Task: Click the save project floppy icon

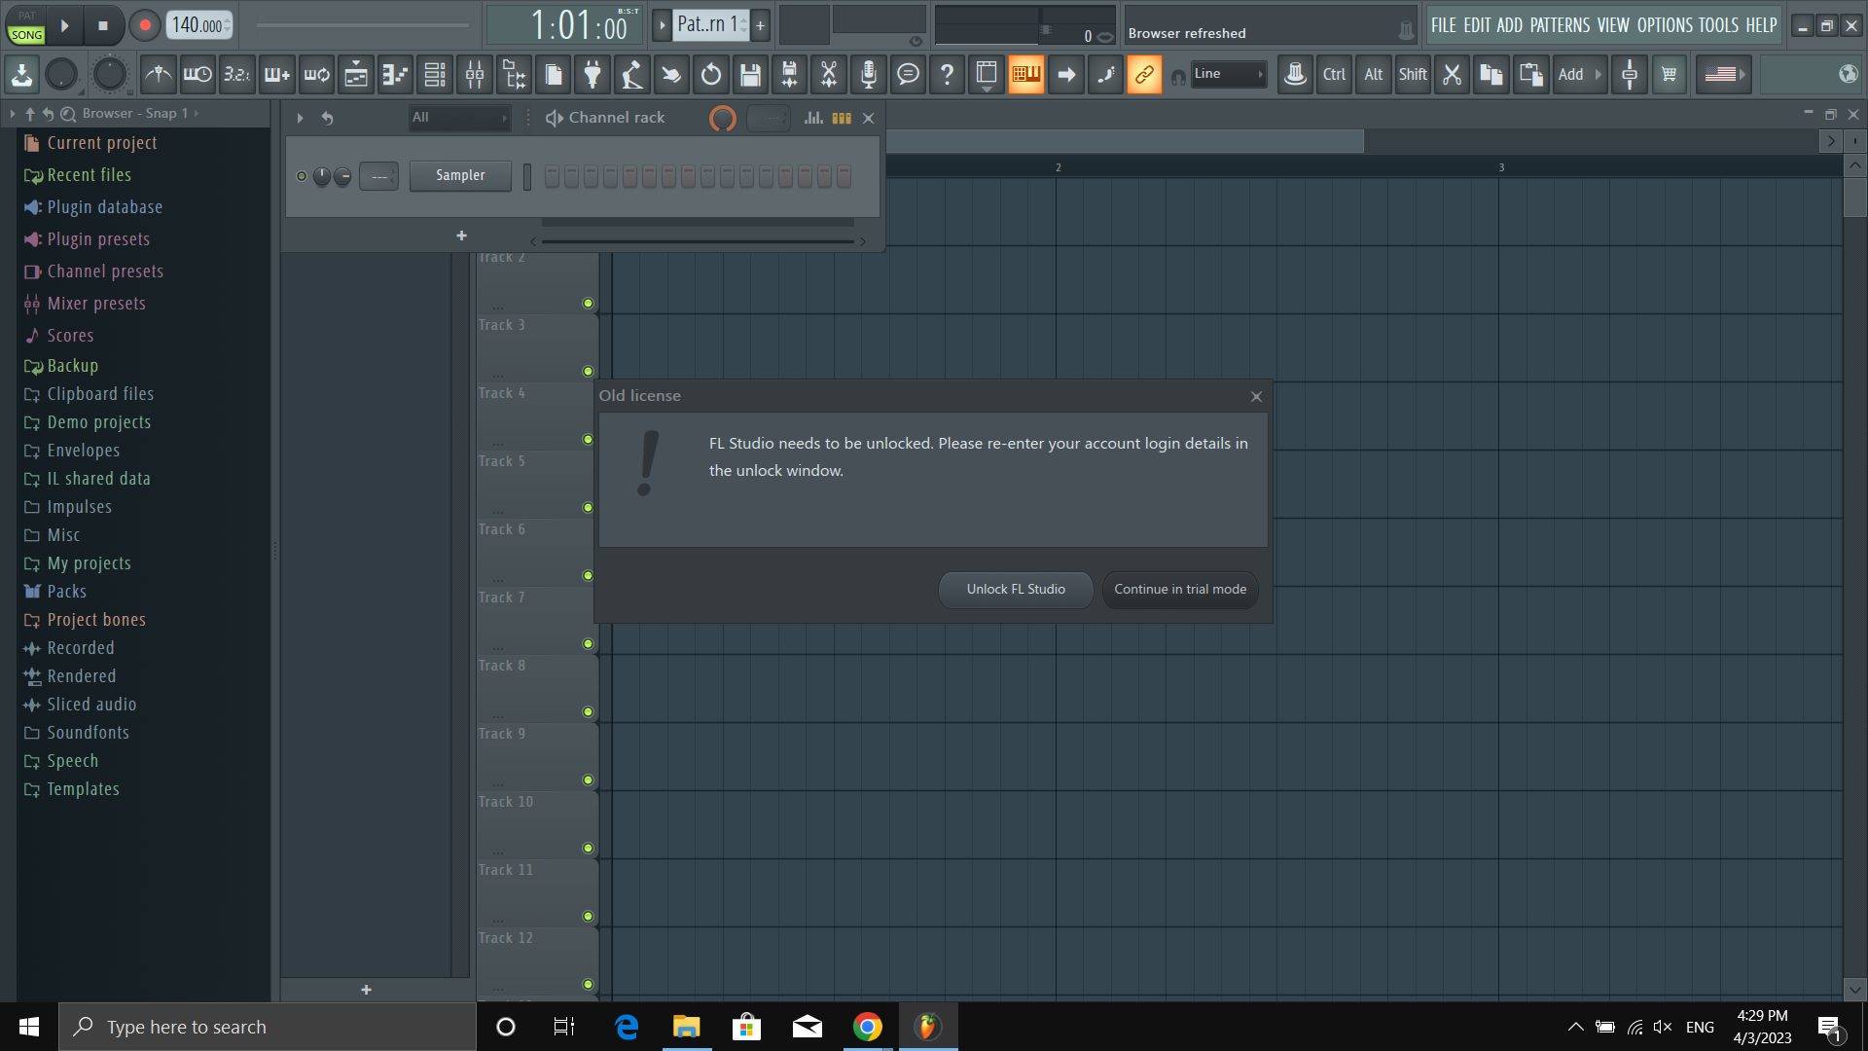Action: coord(750,75)
